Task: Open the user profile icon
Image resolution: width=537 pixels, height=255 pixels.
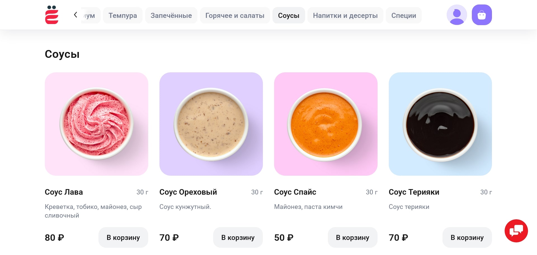Action: pyautogui.click(x=457, y=15)
